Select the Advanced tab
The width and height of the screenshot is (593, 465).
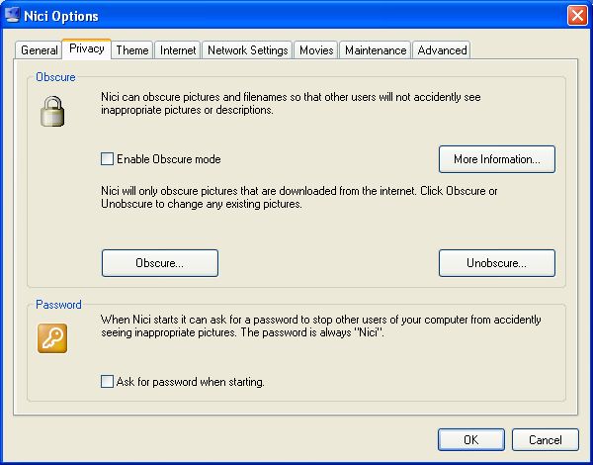442,50
